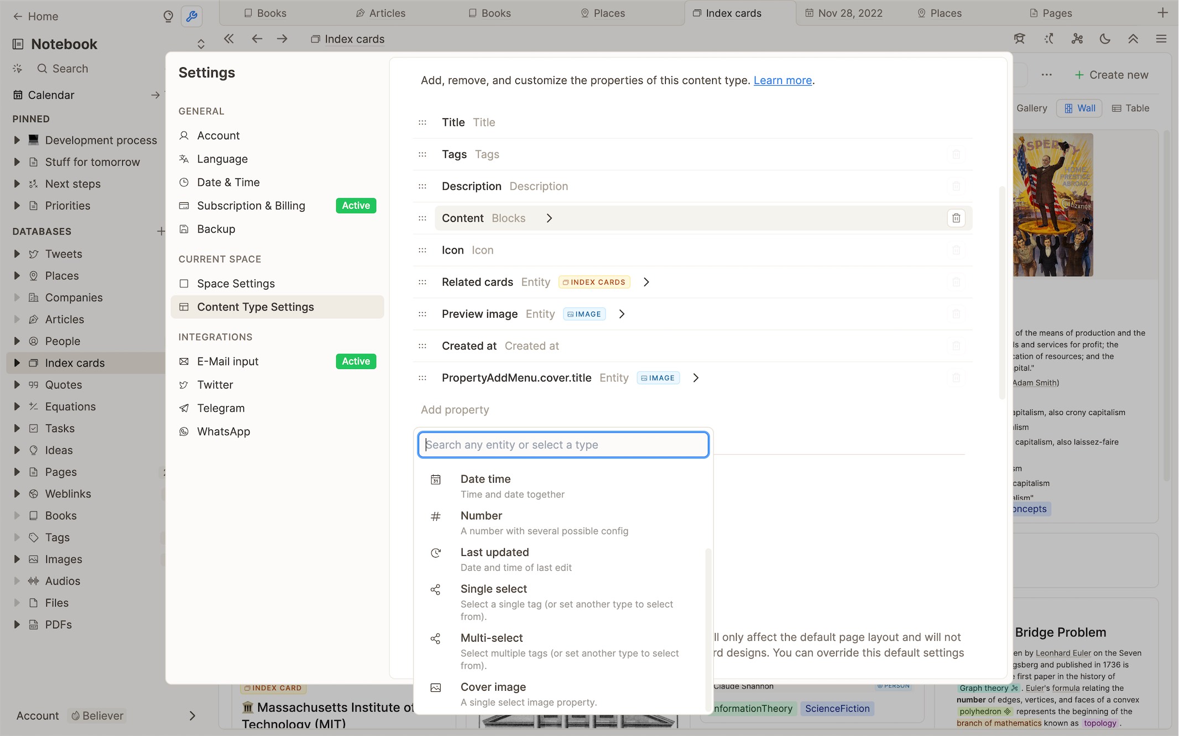The width and height of the screenshot is (1179, 736).
Task: Click the Calendar icon in sidebar
Action: (18, 94)
